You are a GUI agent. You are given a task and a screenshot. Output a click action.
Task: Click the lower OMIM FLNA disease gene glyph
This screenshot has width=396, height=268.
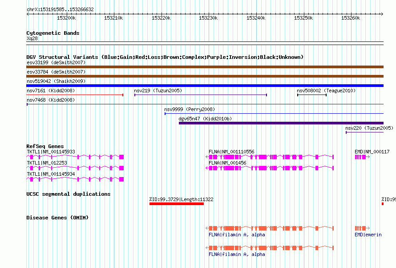[x=270, y=248]
